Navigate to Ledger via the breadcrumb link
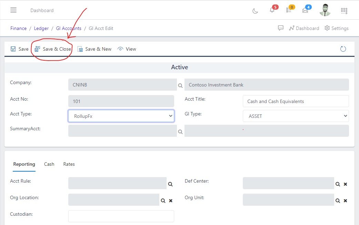This screenshot has width=359, height=225. (x=41, y=28)
